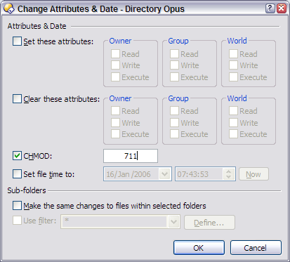Click the Attributes & Date section label
This screenshot has width=290, height=262.
tap(37, 26)
